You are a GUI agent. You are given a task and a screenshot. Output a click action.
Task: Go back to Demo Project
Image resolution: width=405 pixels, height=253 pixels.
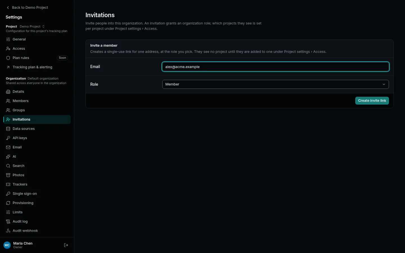27,8
